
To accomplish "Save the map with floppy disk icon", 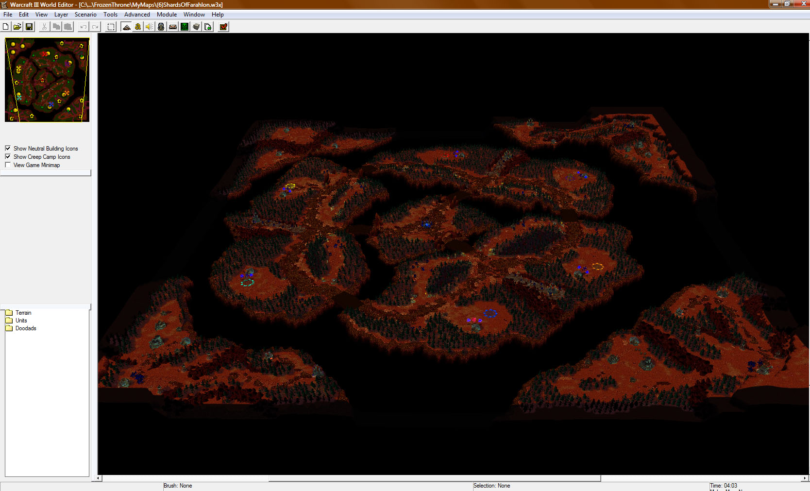I will tap(29, 27).
